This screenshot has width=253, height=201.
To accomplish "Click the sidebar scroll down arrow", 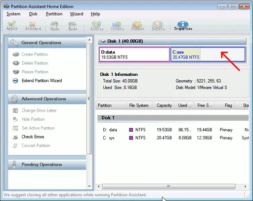I will (x=90, y=186).
